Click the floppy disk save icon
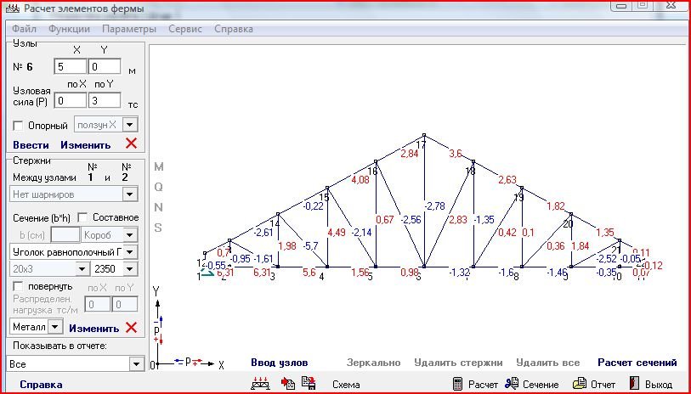 (x=309, y=384)
